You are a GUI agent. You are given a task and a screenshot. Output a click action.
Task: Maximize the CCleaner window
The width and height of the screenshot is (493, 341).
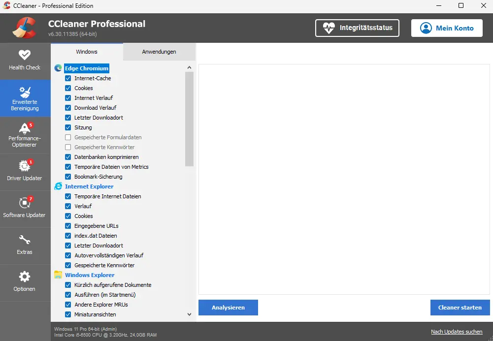pyautogui.click(x=461, y=5)
